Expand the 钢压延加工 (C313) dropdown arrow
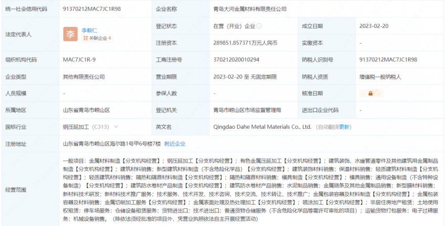Viewport: 445px width, 226px height. coord(116,127)
